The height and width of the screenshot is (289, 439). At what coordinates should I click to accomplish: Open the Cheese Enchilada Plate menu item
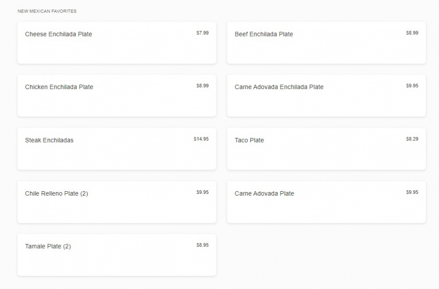pyautogui.click(x=117, y=43)
